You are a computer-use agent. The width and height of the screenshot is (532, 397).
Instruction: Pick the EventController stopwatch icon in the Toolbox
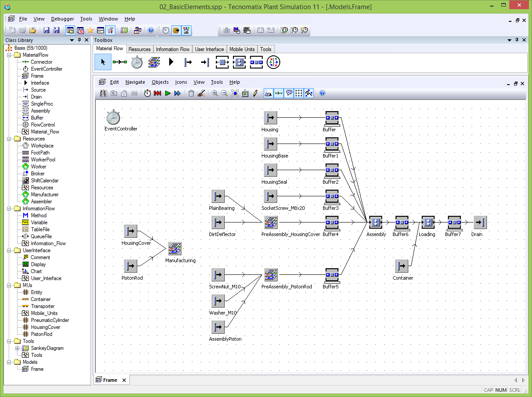tap(137, 62)
